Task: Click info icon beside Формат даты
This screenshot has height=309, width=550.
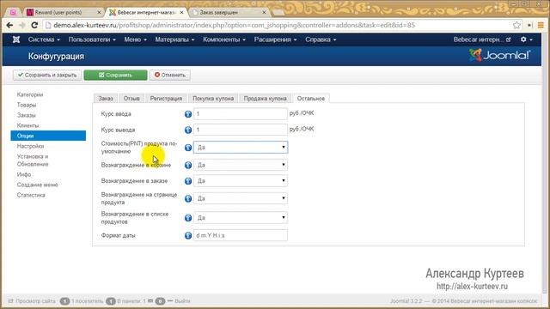Action: pyautogui.click(x=188, y=235)
